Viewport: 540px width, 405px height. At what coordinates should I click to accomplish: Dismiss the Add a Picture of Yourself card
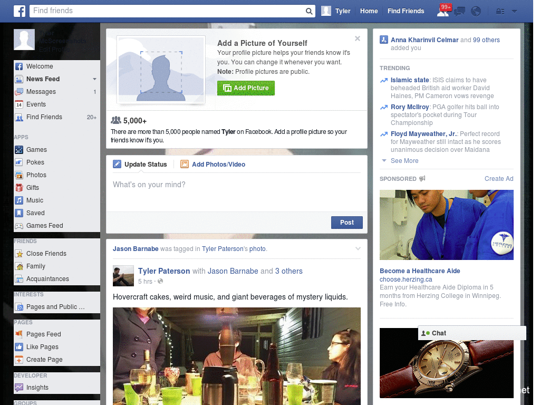coord(358,38)
